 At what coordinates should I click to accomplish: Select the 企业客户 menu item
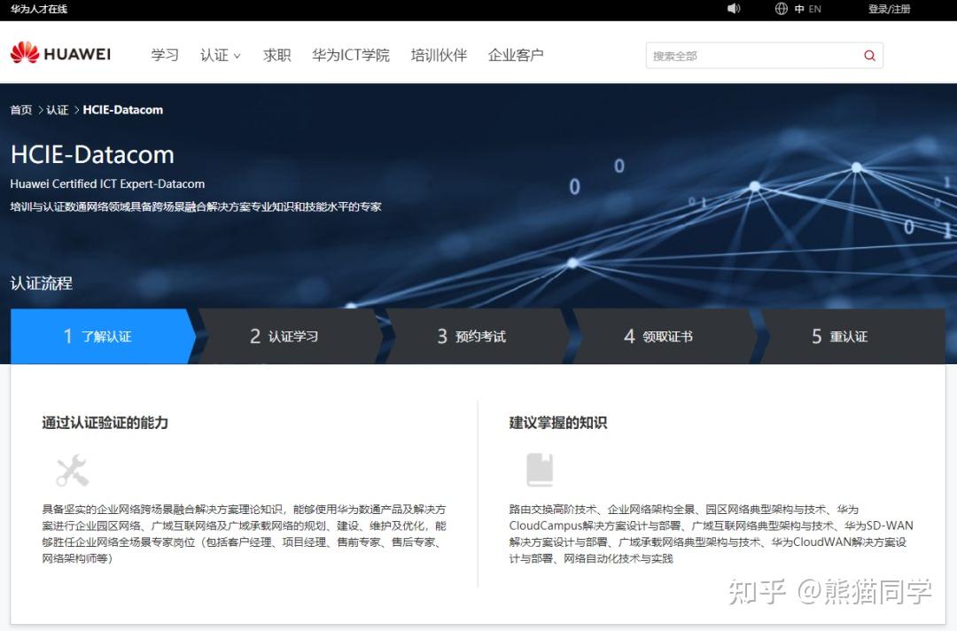tap(515, 55)
